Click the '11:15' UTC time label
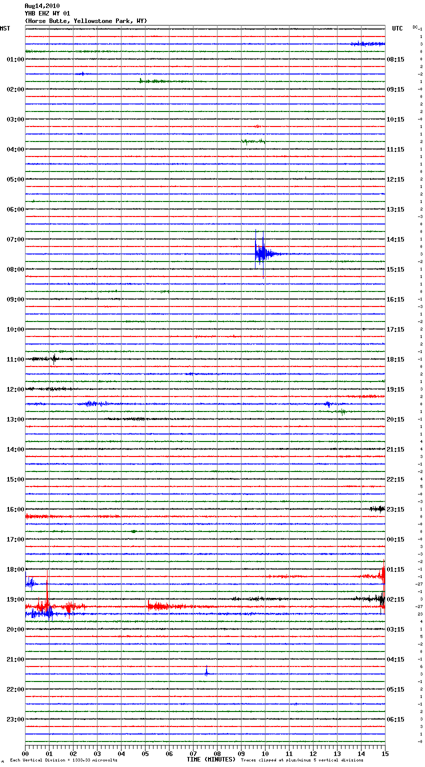Image resolution: width=425 pixels, height=767 pixels. (x=395, y=149)
